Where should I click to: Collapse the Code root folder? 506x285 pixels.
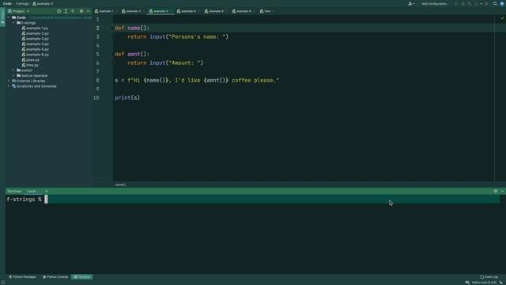point(9,17)
